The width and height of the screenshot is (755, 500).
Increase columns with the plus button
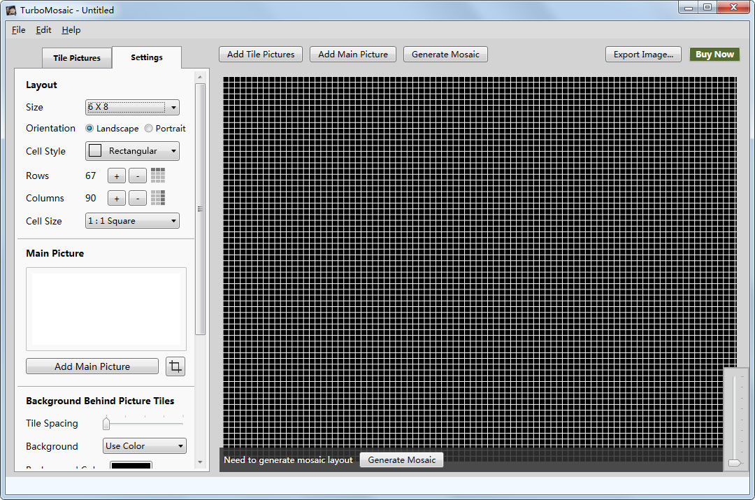click(x=116, y=199)
